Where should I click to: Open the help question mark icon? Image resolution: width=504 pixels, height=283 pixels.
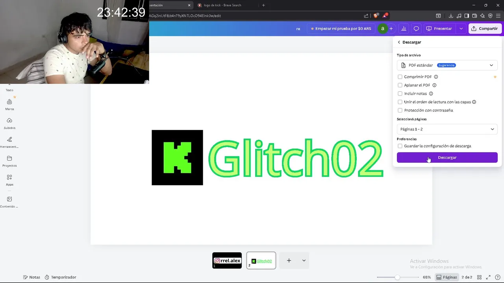click(498, 277)
